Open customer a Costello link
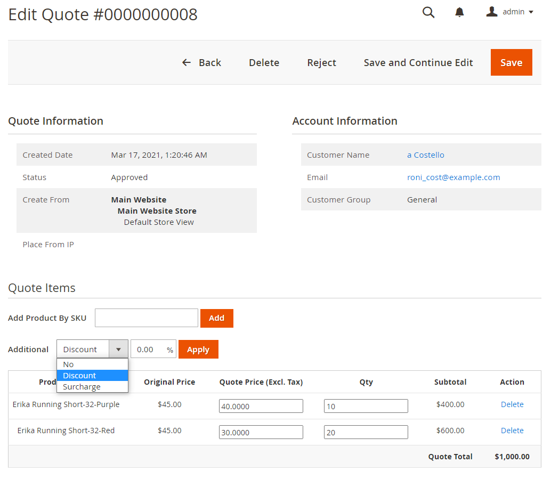This screenshot has width=551, height=479. [x=425, y=155]
